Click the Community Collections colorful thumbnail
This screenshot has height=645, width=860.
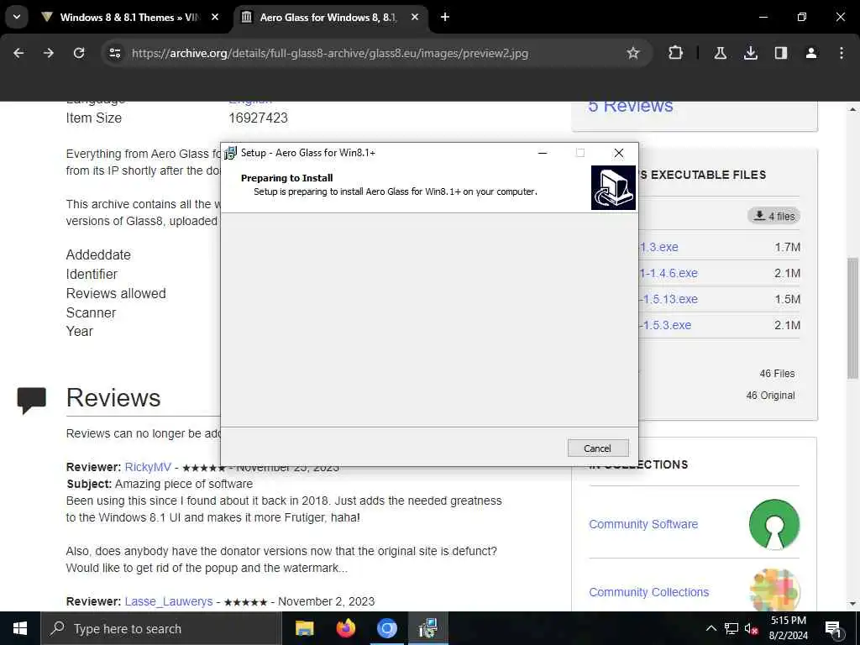coord(774,590)
